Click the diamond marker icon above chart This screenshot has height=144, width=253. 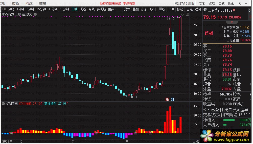coord(182,14)
